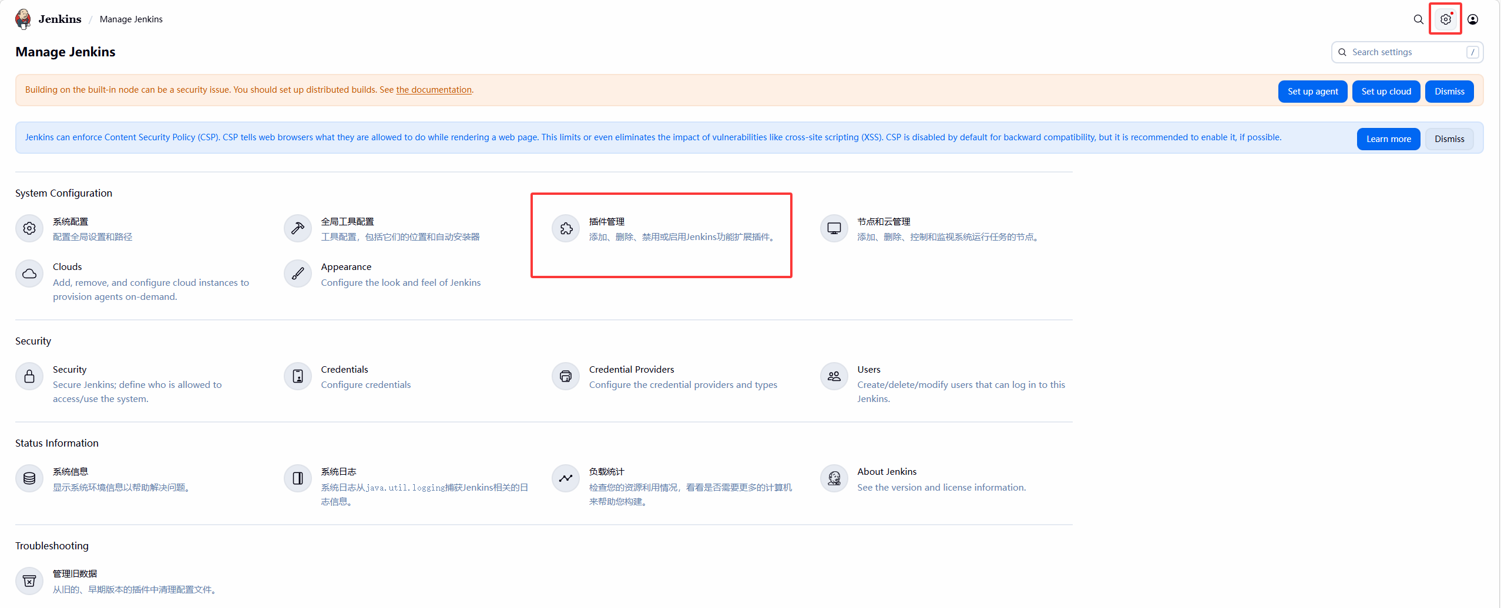Click the slash shortcut hint in search box
This screenshot has width=1501, height=608.
1472,52
